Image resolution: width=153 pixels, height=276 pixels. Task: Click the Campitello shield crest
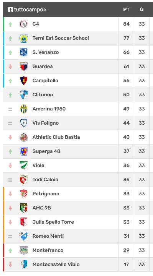(x=24, y=81)
